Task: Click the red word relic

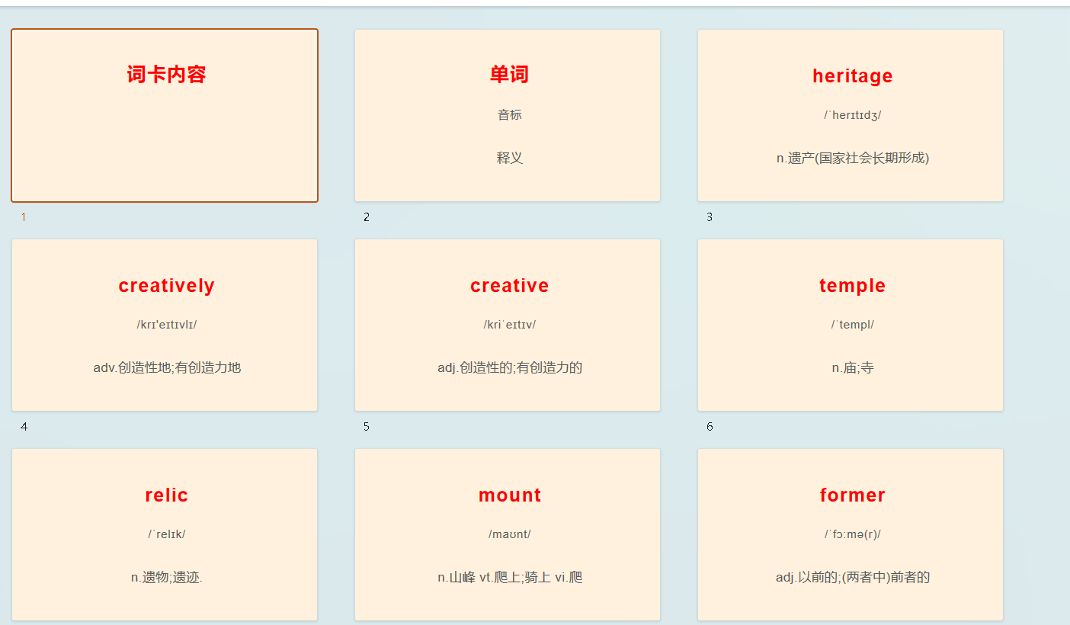Action: (166, 495)
